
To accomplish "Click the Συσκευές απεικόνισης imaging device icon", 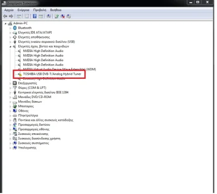I will click(x=15, y=134).
